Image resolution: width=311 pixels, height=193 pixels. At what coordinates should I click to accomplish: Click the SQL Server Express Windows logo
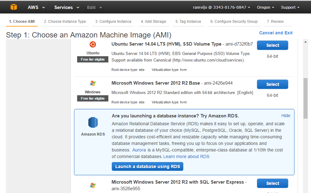(x=93, y=185)
